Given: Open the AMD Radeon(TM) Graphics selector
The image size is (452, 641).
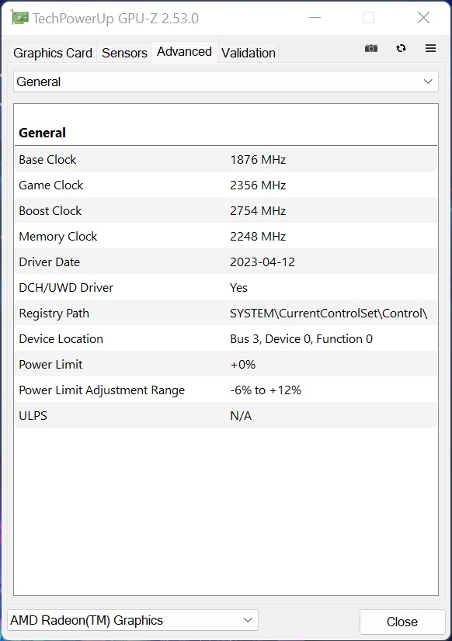Looking at the screenshot, I should (133, 621).
